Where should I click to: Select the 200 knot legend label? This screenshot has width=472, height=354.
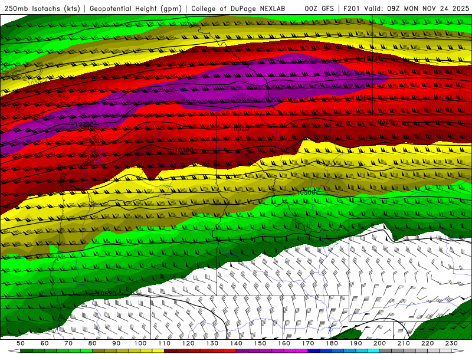[380, 343]
